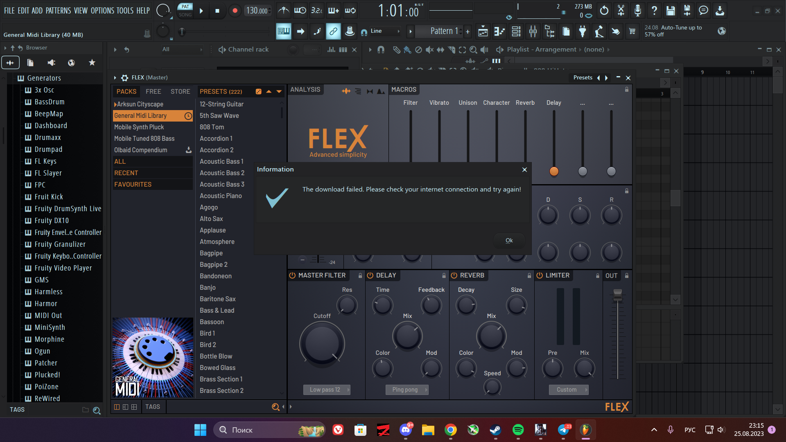
Task: Toggle the Master Filter power button
Action: (x=292, y=276)
